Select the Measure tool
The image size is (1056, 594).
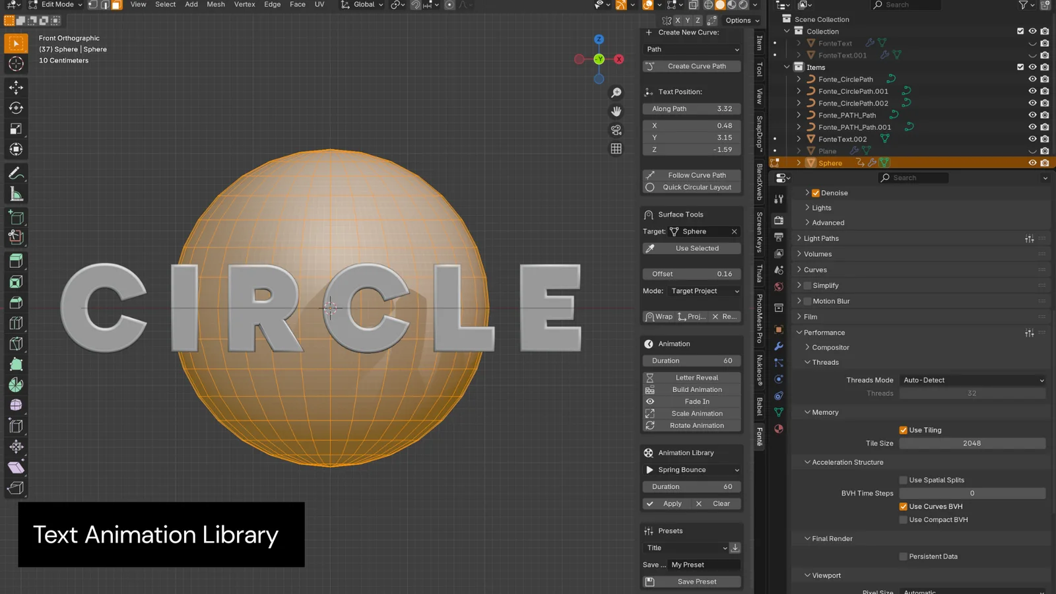(16, 193)
